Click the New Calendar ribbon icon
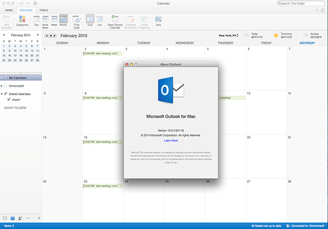Image resolution: width=328 pixels, height=229 pixels. point(7,22)
